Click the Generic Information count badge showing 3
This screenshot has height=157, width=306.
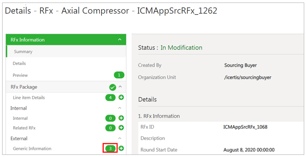(110, 148)
